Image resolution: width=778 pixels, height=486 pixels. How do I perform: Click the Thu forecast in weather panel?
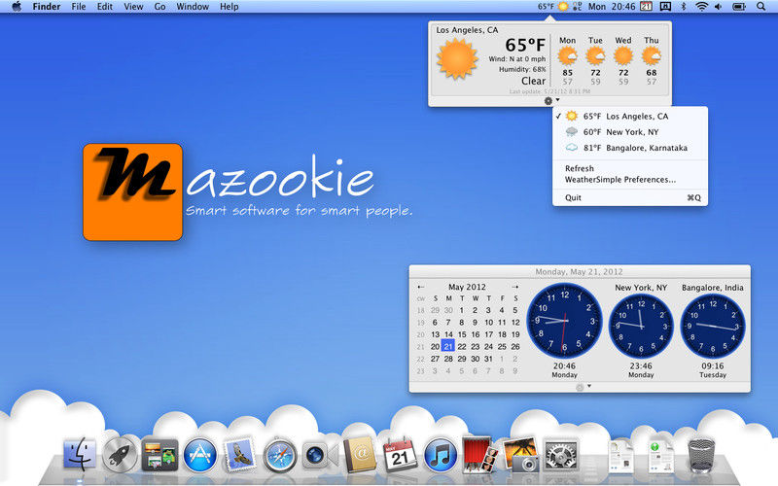point(652,60)
